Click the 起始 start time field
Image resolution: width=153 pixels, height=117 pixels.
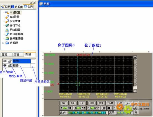87,113
